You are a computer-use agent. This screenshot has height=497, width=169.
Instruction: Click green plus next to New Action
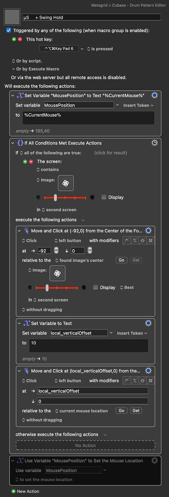point(13,491)
